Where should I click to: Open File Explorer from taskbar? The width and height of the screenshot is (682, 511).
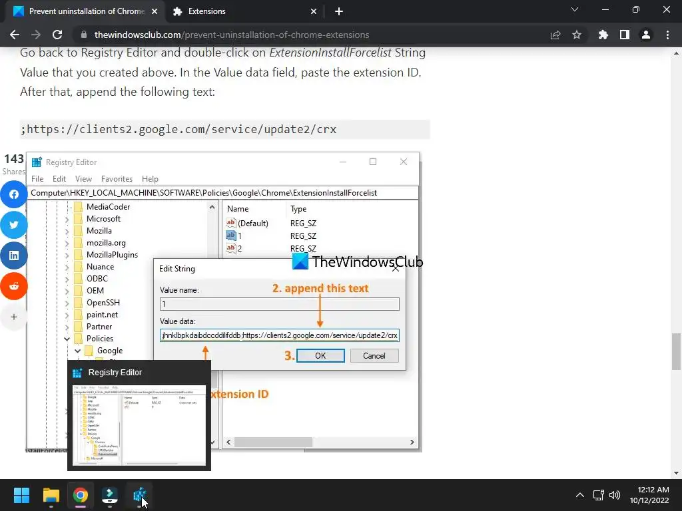51,495
